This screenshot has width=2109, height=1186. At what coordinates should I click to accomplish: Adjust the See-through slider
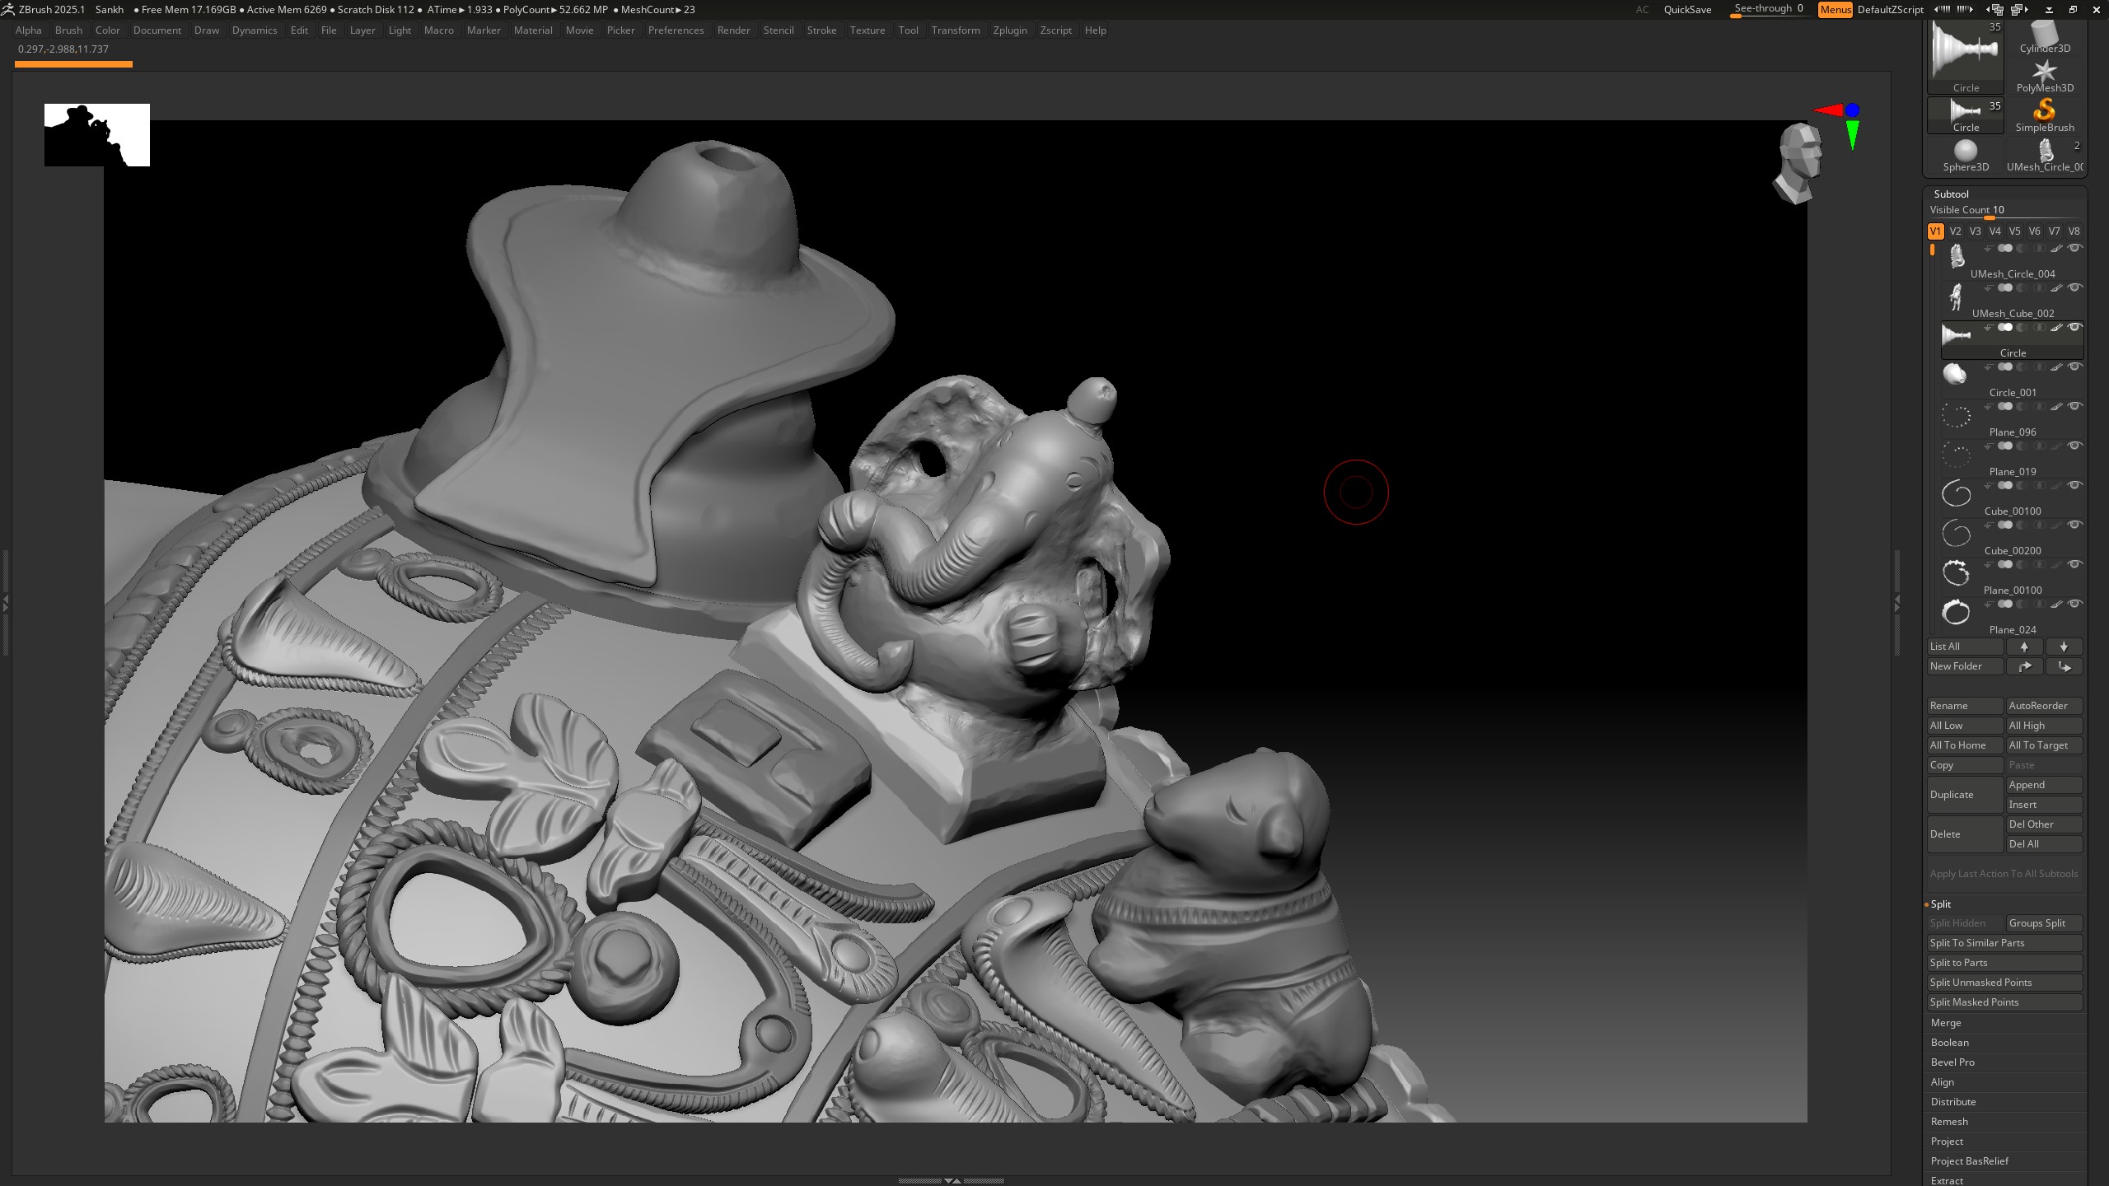1769,9
